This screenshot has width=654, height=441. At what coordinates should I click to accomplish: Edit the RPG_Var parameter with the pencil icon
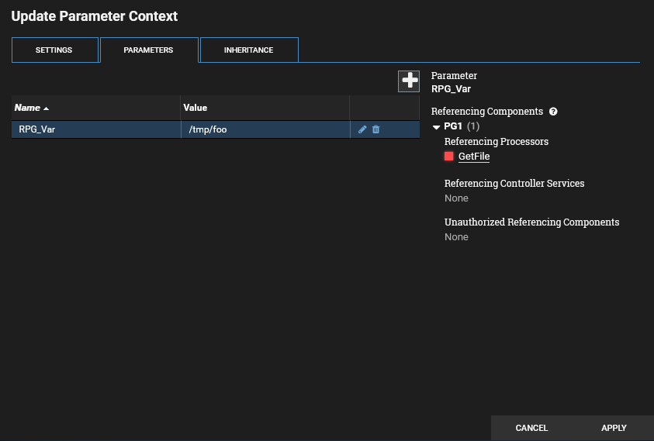click(x=362, y=129)
